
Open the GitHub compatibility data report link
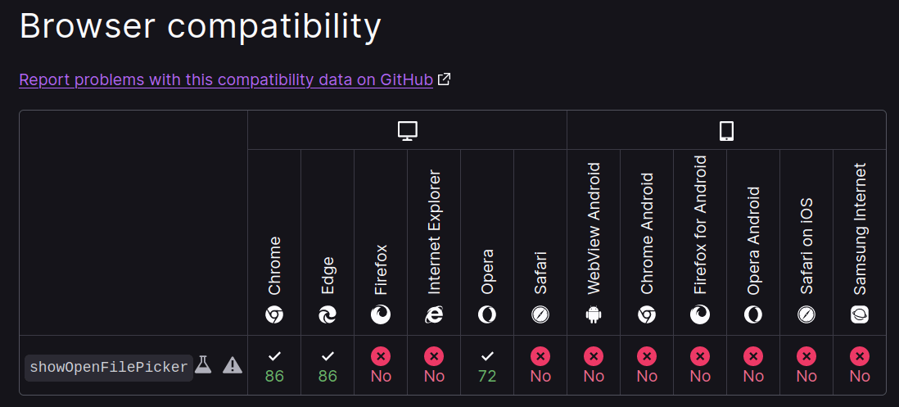(x=226, y=79)
